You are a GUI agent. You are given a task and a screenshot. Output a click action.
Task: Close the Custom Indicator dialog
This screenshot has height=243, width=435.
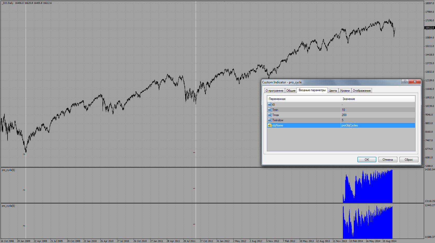coord(414,82)
